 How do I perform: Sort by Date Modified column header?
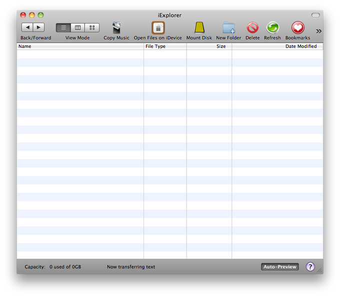coord(277,46)
